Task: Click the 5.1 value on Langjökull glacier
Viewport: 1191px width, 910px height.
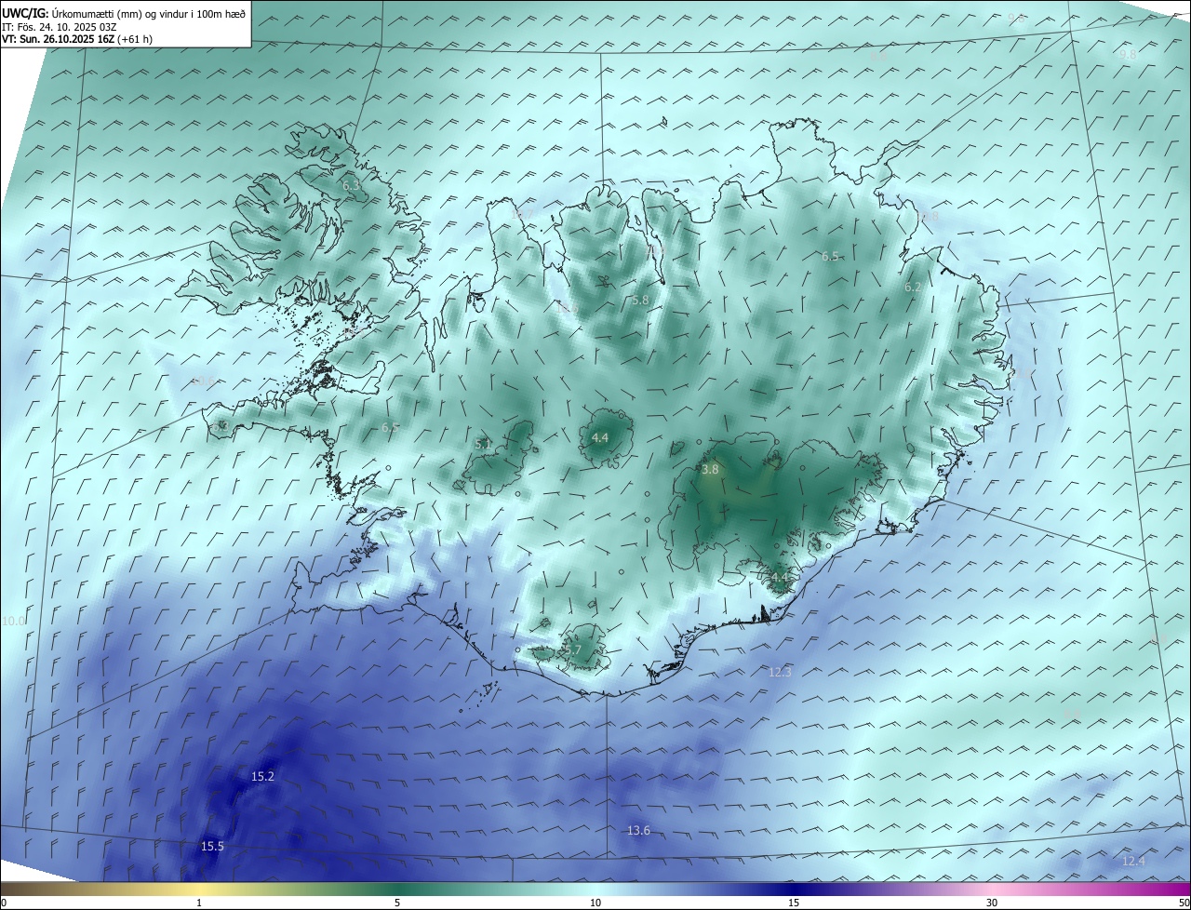Action: click(483, 445)
